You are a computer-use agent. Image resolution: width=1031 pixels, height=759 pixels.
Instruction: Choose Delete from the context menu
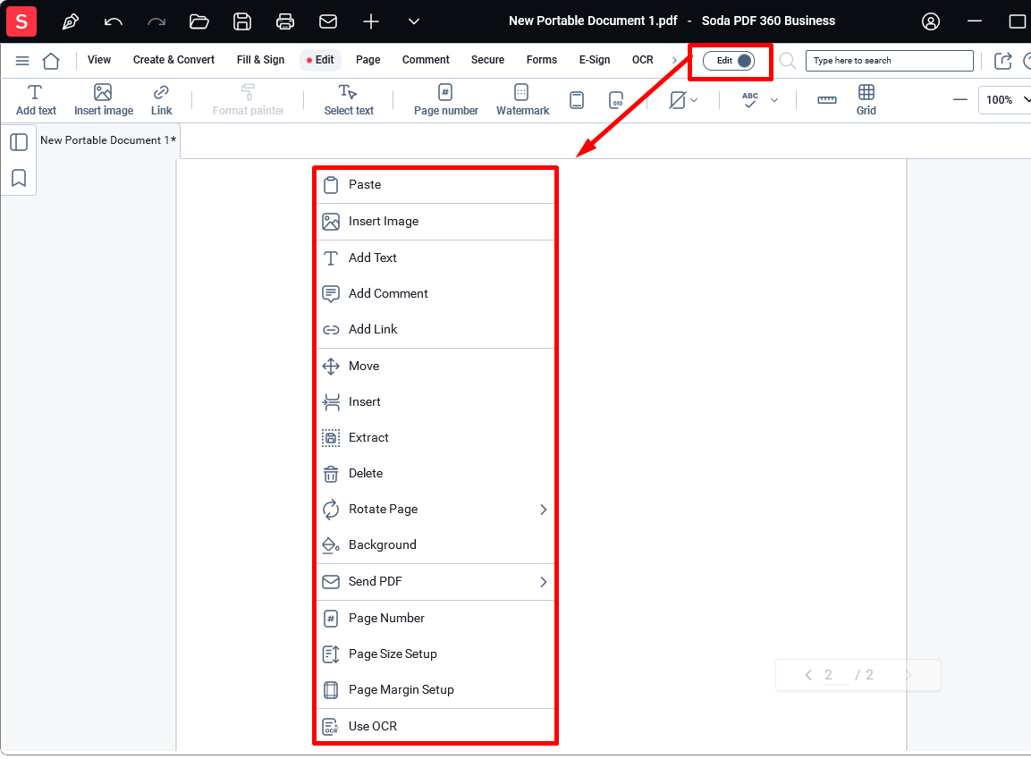(x=436, y=474)
